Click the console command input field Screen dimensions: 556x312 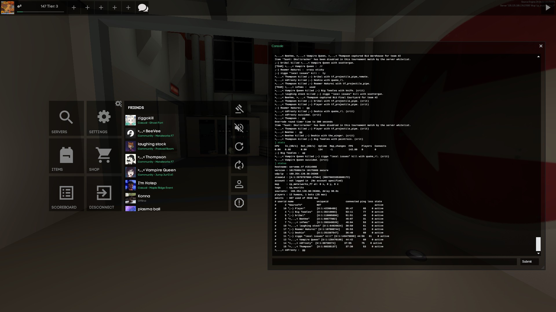coord(394,261)
